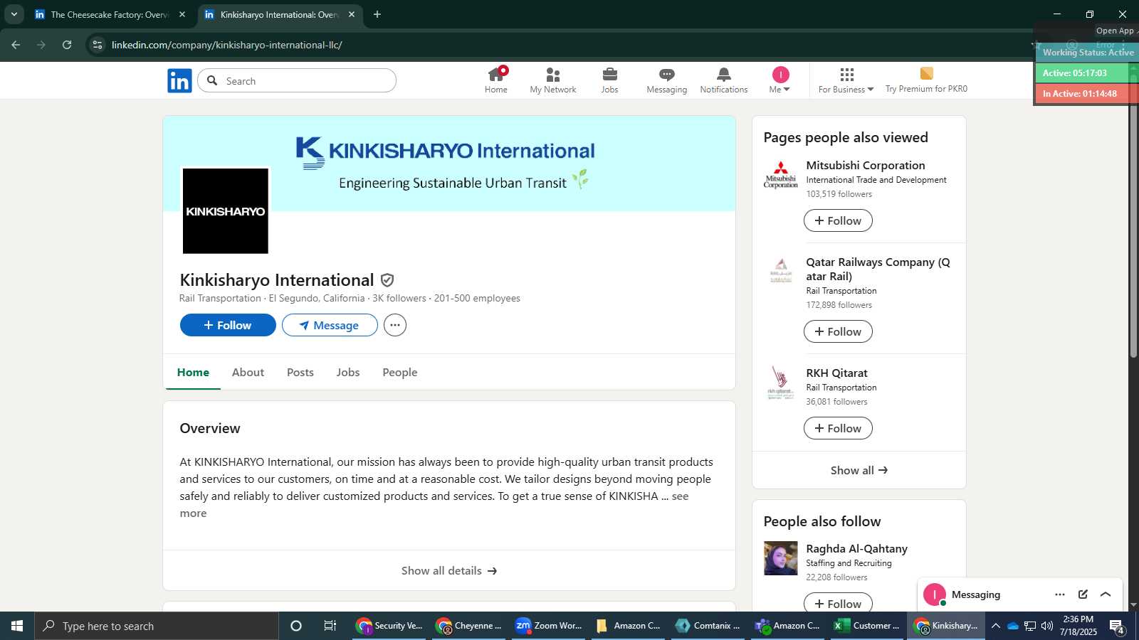Follow Mitsubishi Corporation

(x=838, y=220)
